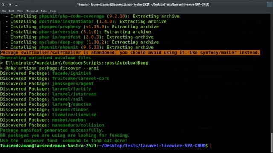The height and width of the screenshot is (153, 273).
Task: Click 'Package manifest generated successfully.' line
Action: 52,130
